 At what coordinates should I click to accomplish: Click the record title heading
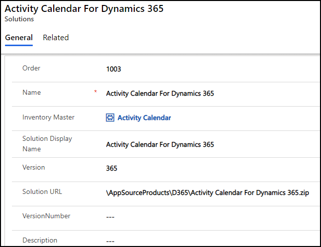(x=84, y=8)
